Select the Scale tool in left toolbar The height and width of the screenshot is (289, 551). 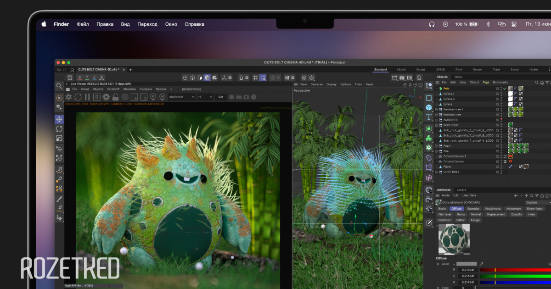pos(59,138)
